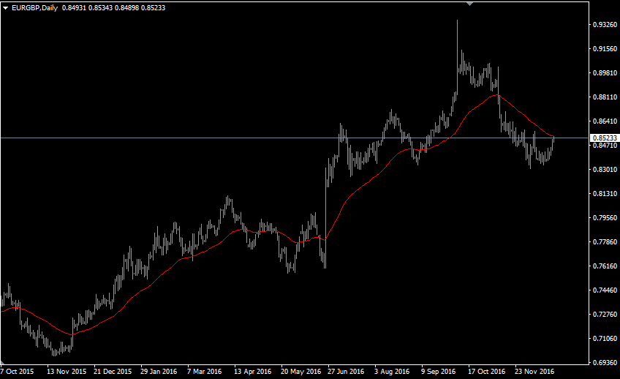Click the 7 Mar 2016 date label
This screenshot has height=379, width=620.
tap(205, 372)
